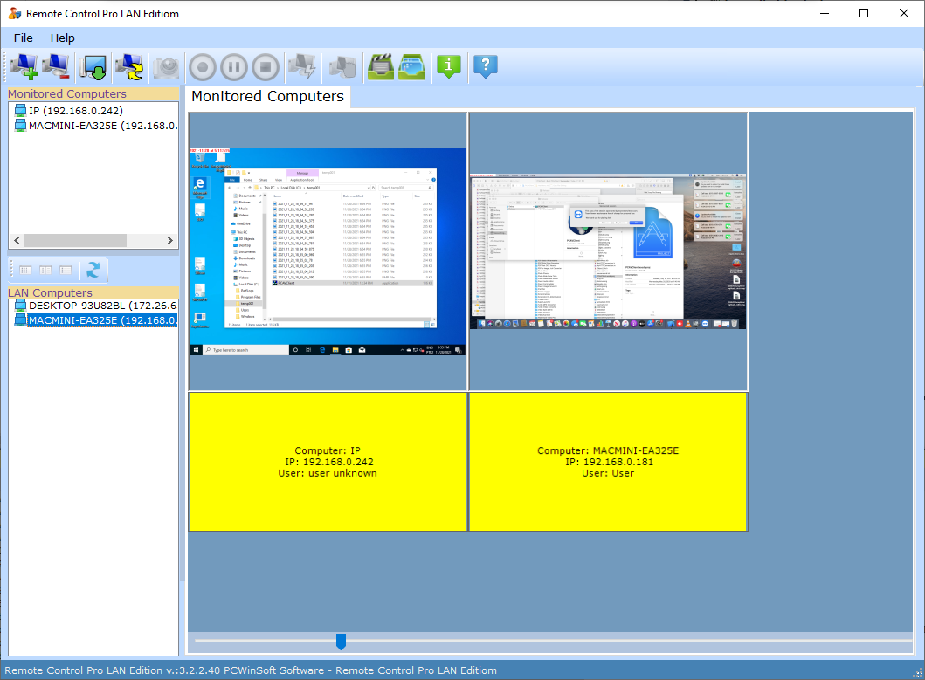Click the app icon in the title bar

(x=15, y=14)
